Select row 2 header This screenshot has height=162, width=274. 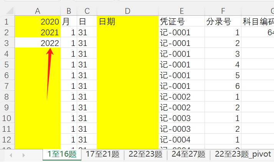click(x=7, y=32)
